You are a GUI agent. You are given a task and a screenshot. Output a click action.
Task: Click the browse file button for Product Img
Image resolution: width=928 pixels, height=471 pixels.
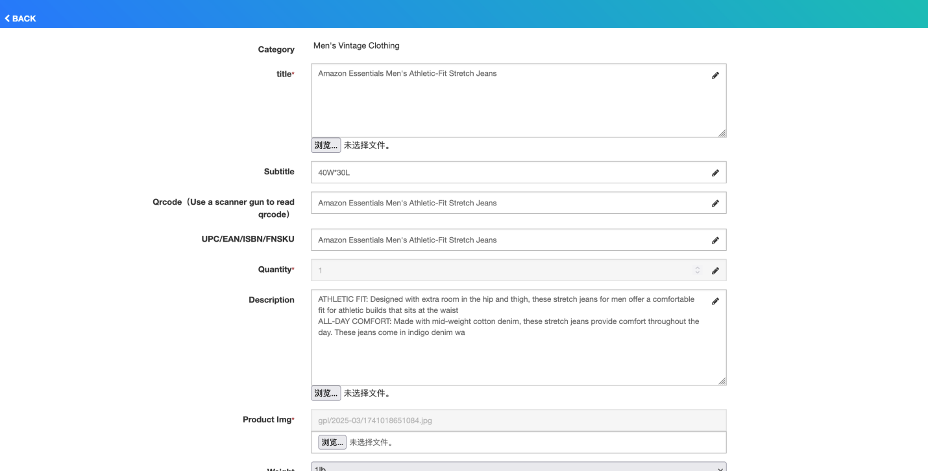[332, 442]
